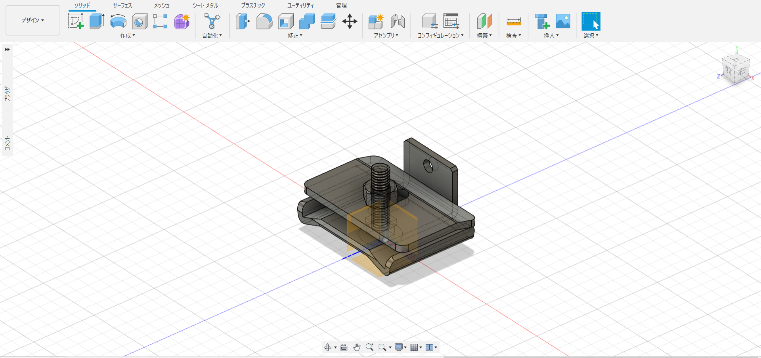Expand the side panel with double arrows
The height and width of the screenshot is (358, 761).
click(x=7, y=50)
